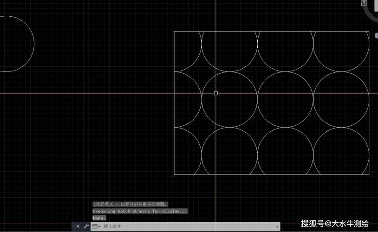Click "Preparing hatch objects for display..." message

point(140,211)
